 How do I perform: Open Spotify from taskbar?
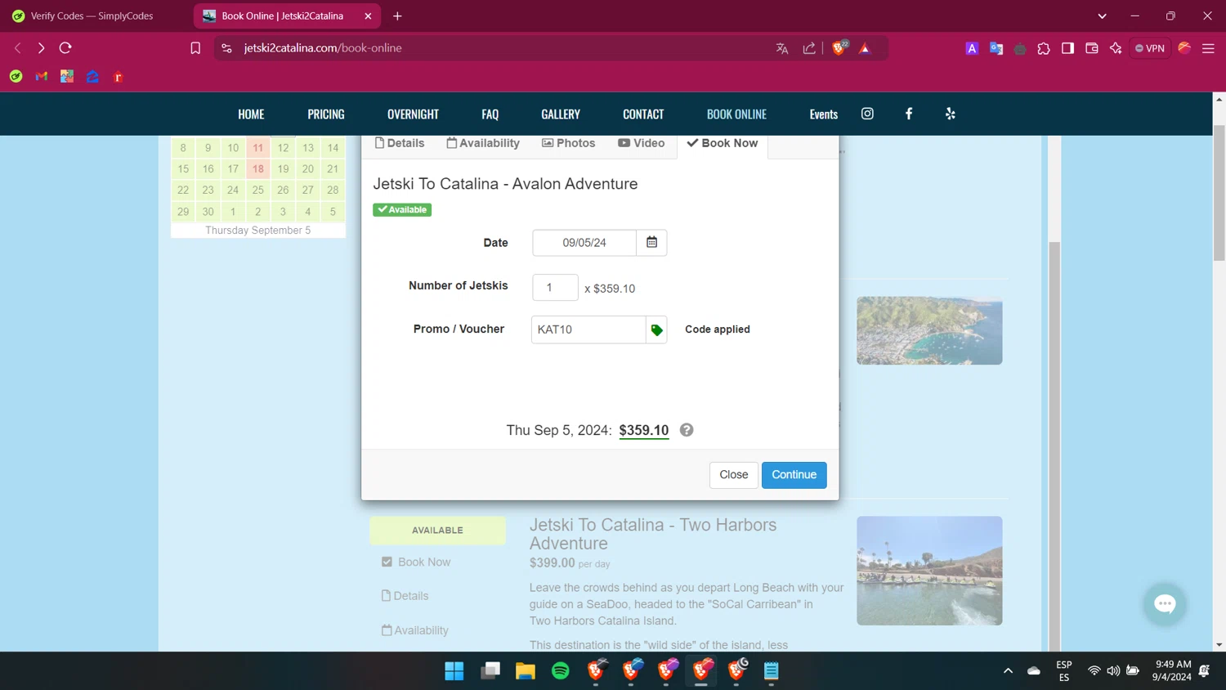[x=561, y=671]
